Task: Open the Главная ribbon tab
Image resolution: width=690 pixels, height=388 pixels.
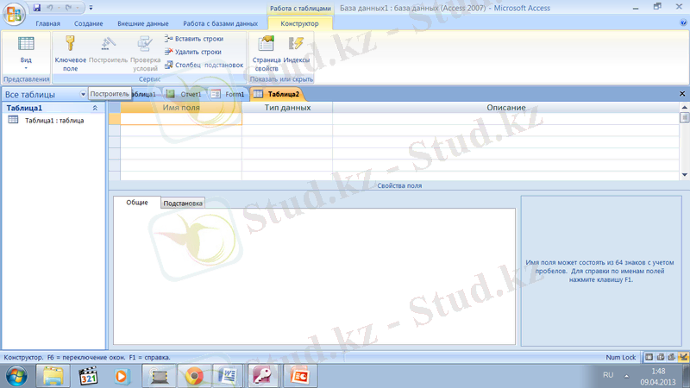Action: tap(48, 24)
